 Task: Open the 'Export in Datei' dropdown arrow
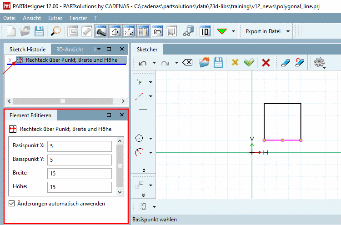(288, 31)
